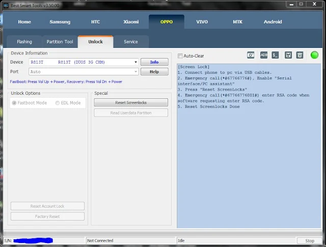Click log line 'Connect phone to pc via USB cables'

(225, 72)
